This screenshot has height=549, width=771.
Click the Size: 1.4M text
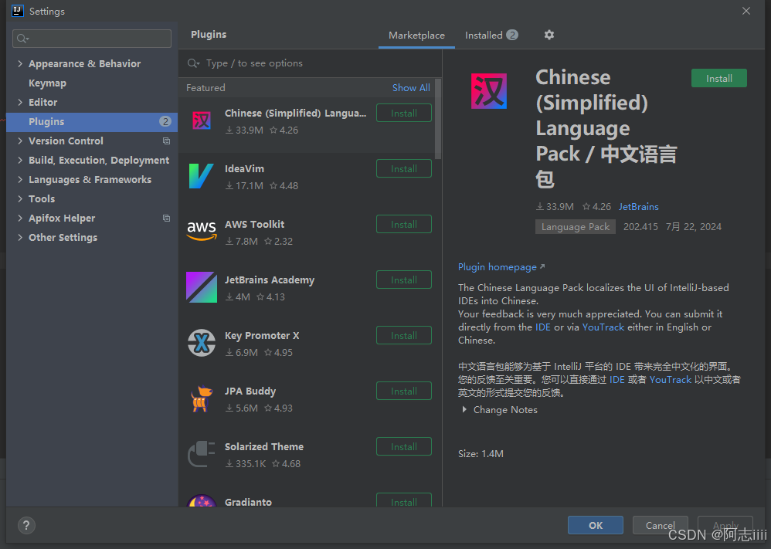(x=481, y=454)
